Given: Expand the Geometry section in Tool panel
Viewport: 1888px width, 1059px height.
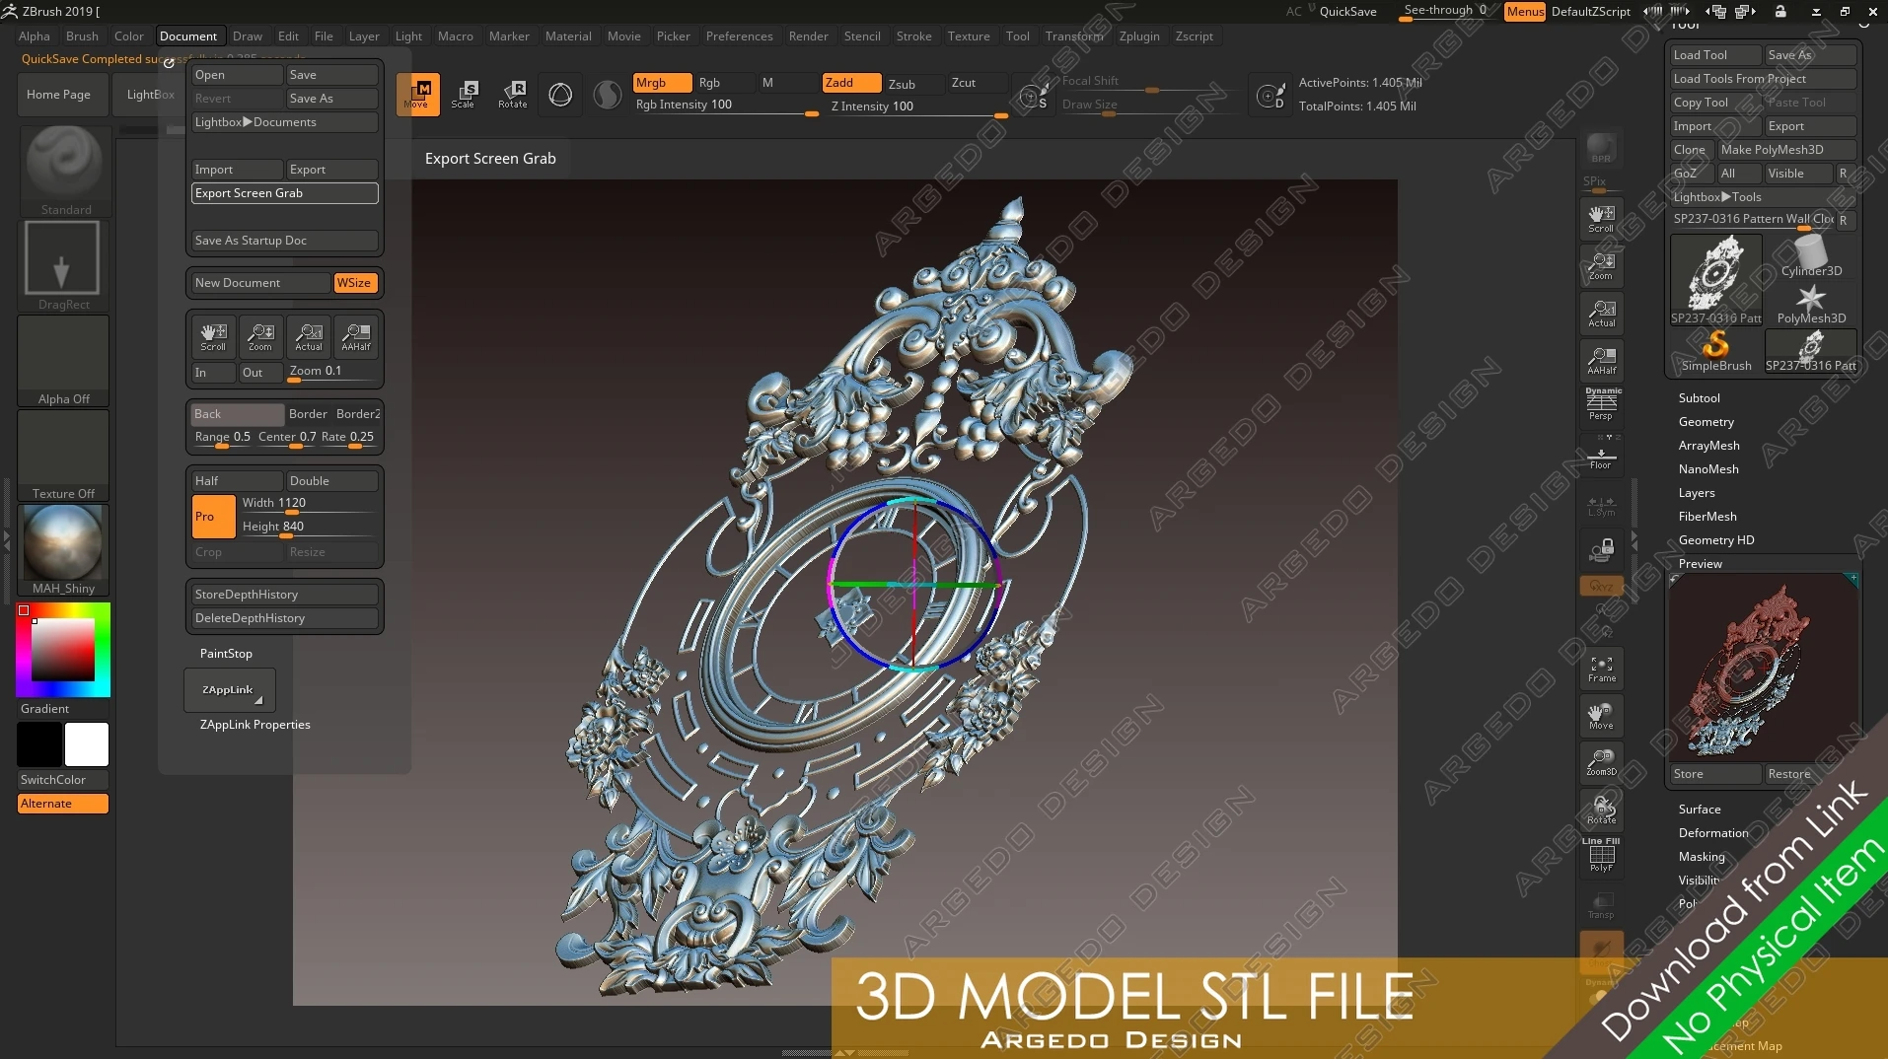Looking at the screenshot, I should point(1706,422).
